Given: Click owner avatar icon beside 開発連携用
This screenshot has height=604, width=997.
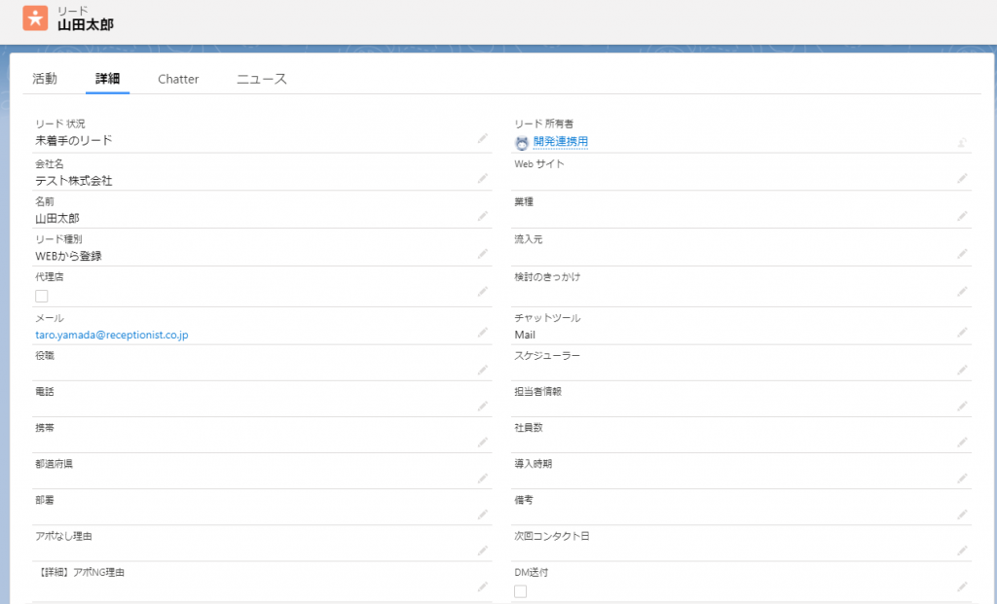Looking at the screenshot, I should 522,142.
